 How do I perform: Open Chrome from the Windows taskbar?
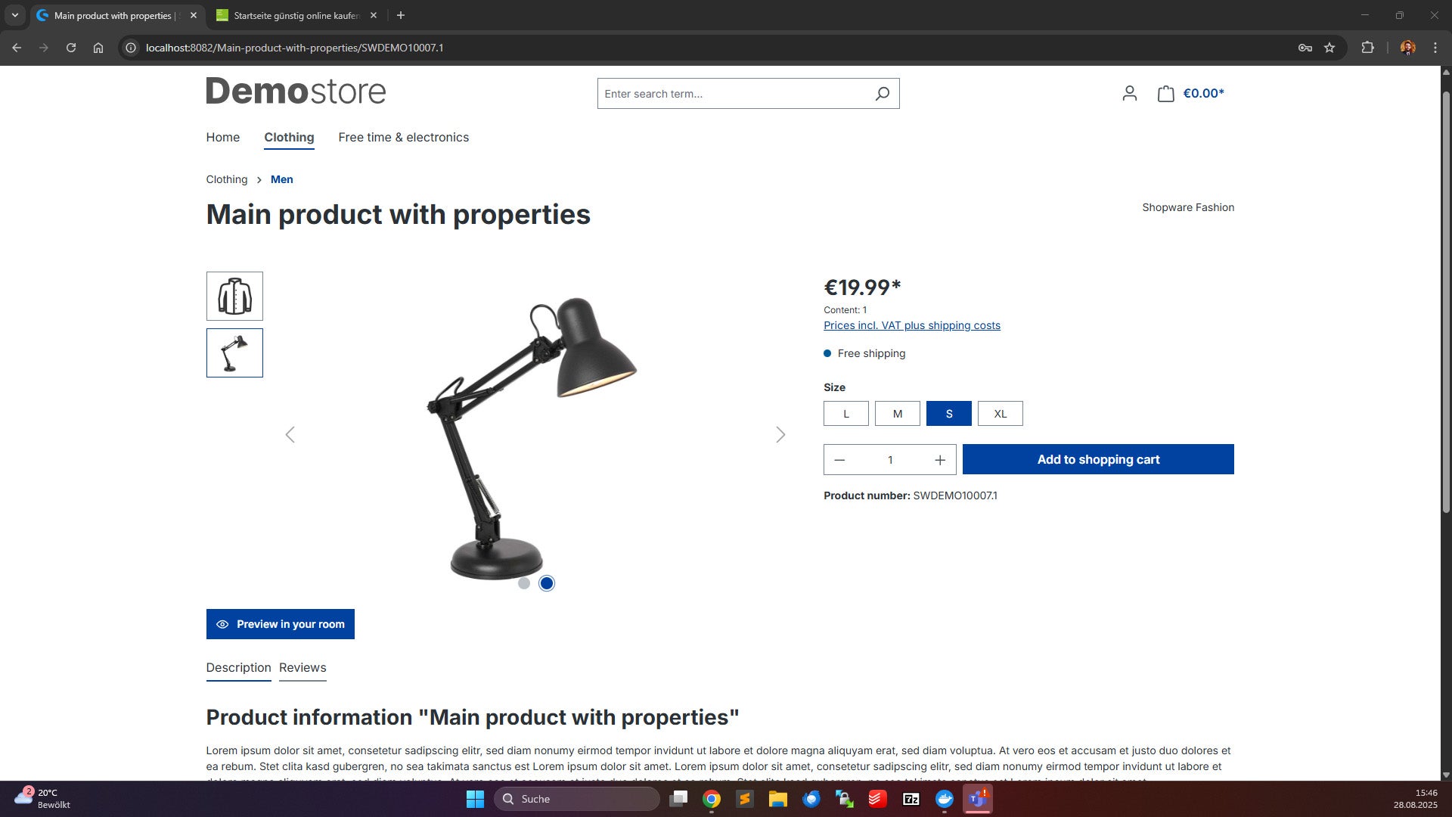711,799
